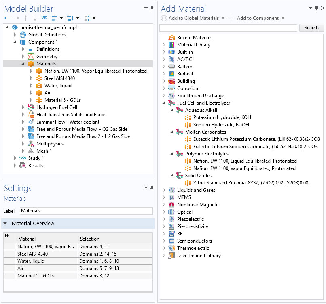Click the Expand All icon in Model Builder toolbar
The image size is (326, 304).
pyautogui.click(x=70, y=17)
